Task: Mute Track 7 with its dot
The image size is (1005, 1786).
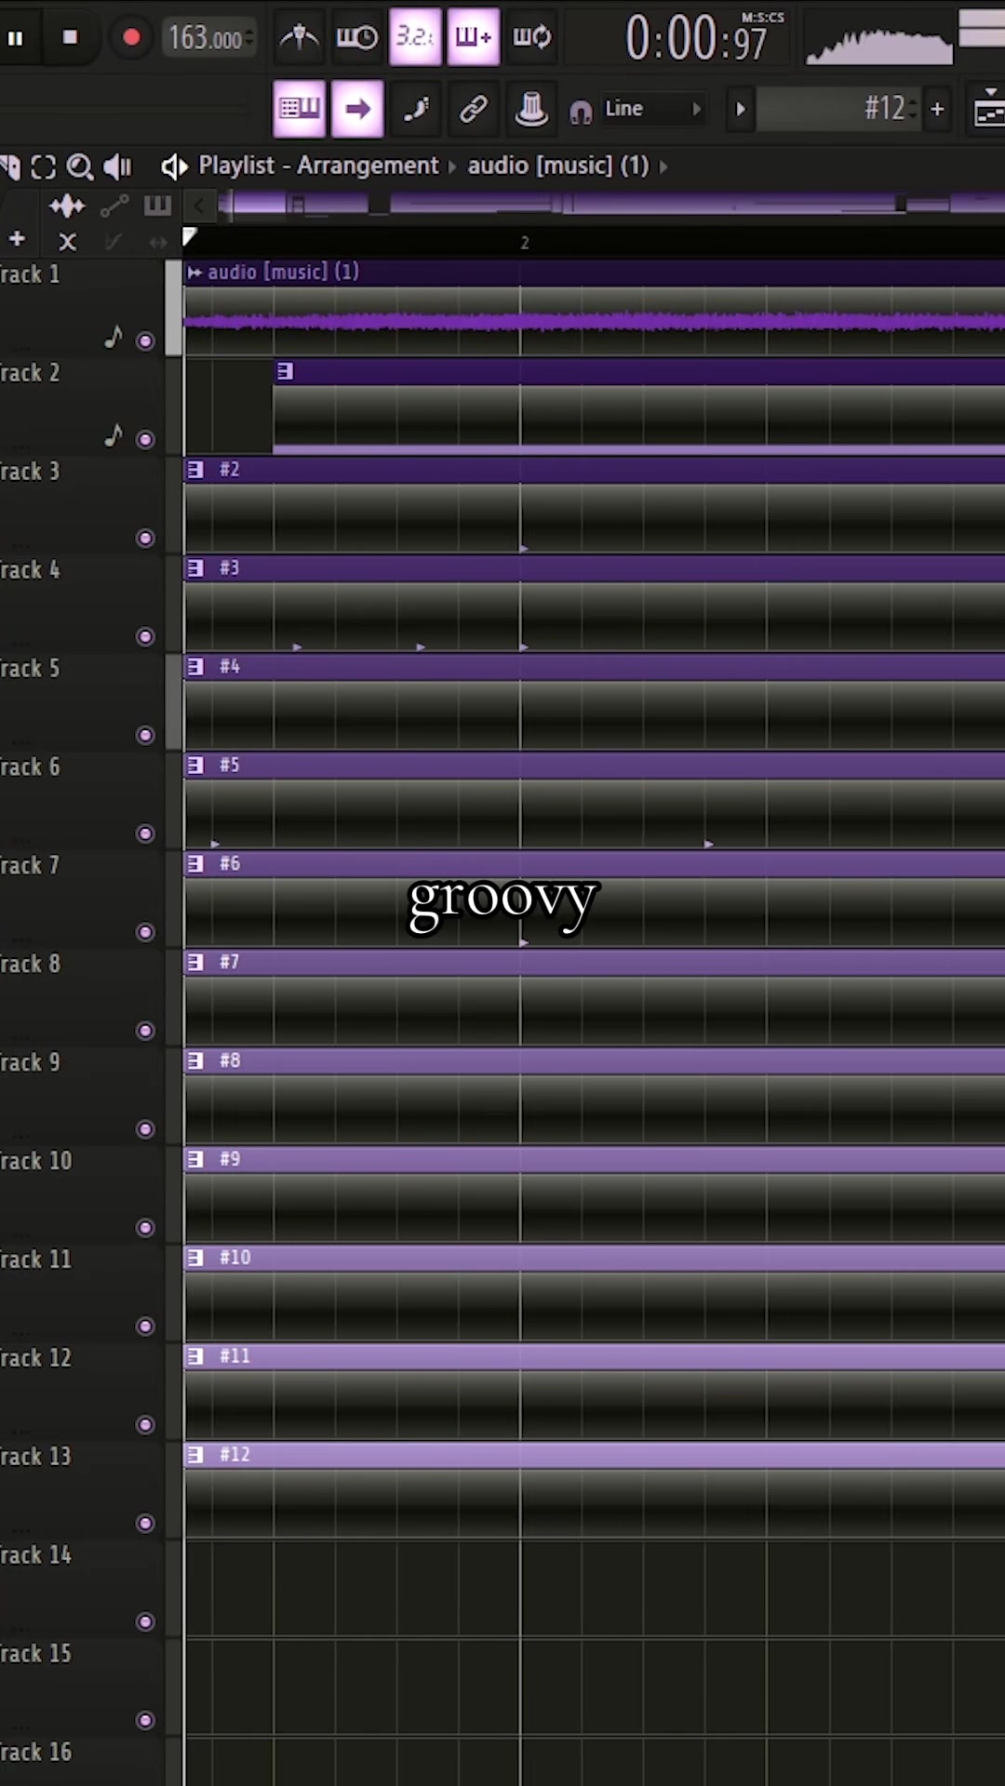Action: (145, 933)
